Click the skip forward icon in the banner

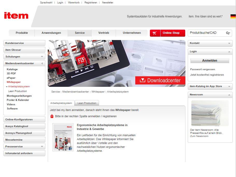[x=87, y=69]
